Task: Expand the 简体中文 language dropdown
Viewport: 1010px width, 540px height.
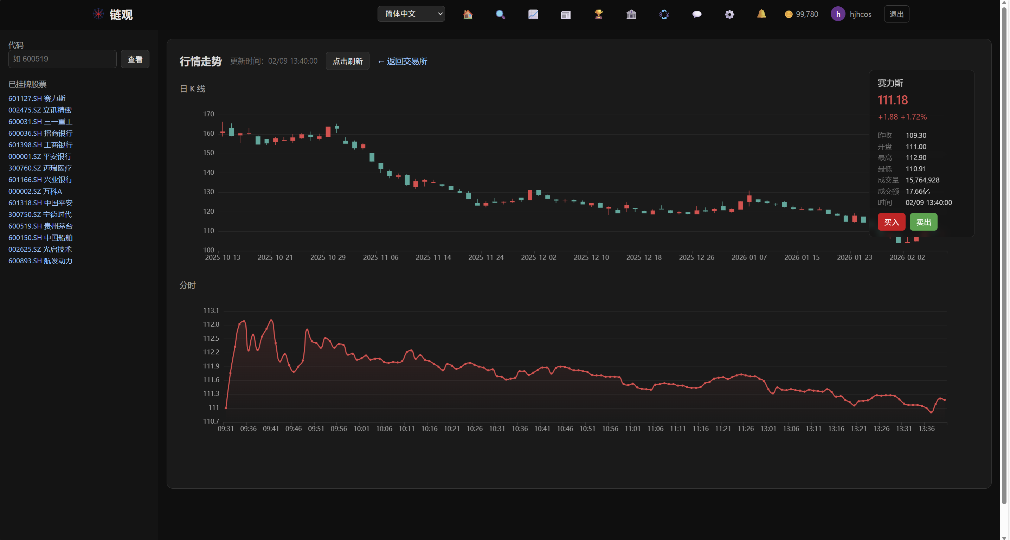Action: pyautogui.click(x=411, y=14)
